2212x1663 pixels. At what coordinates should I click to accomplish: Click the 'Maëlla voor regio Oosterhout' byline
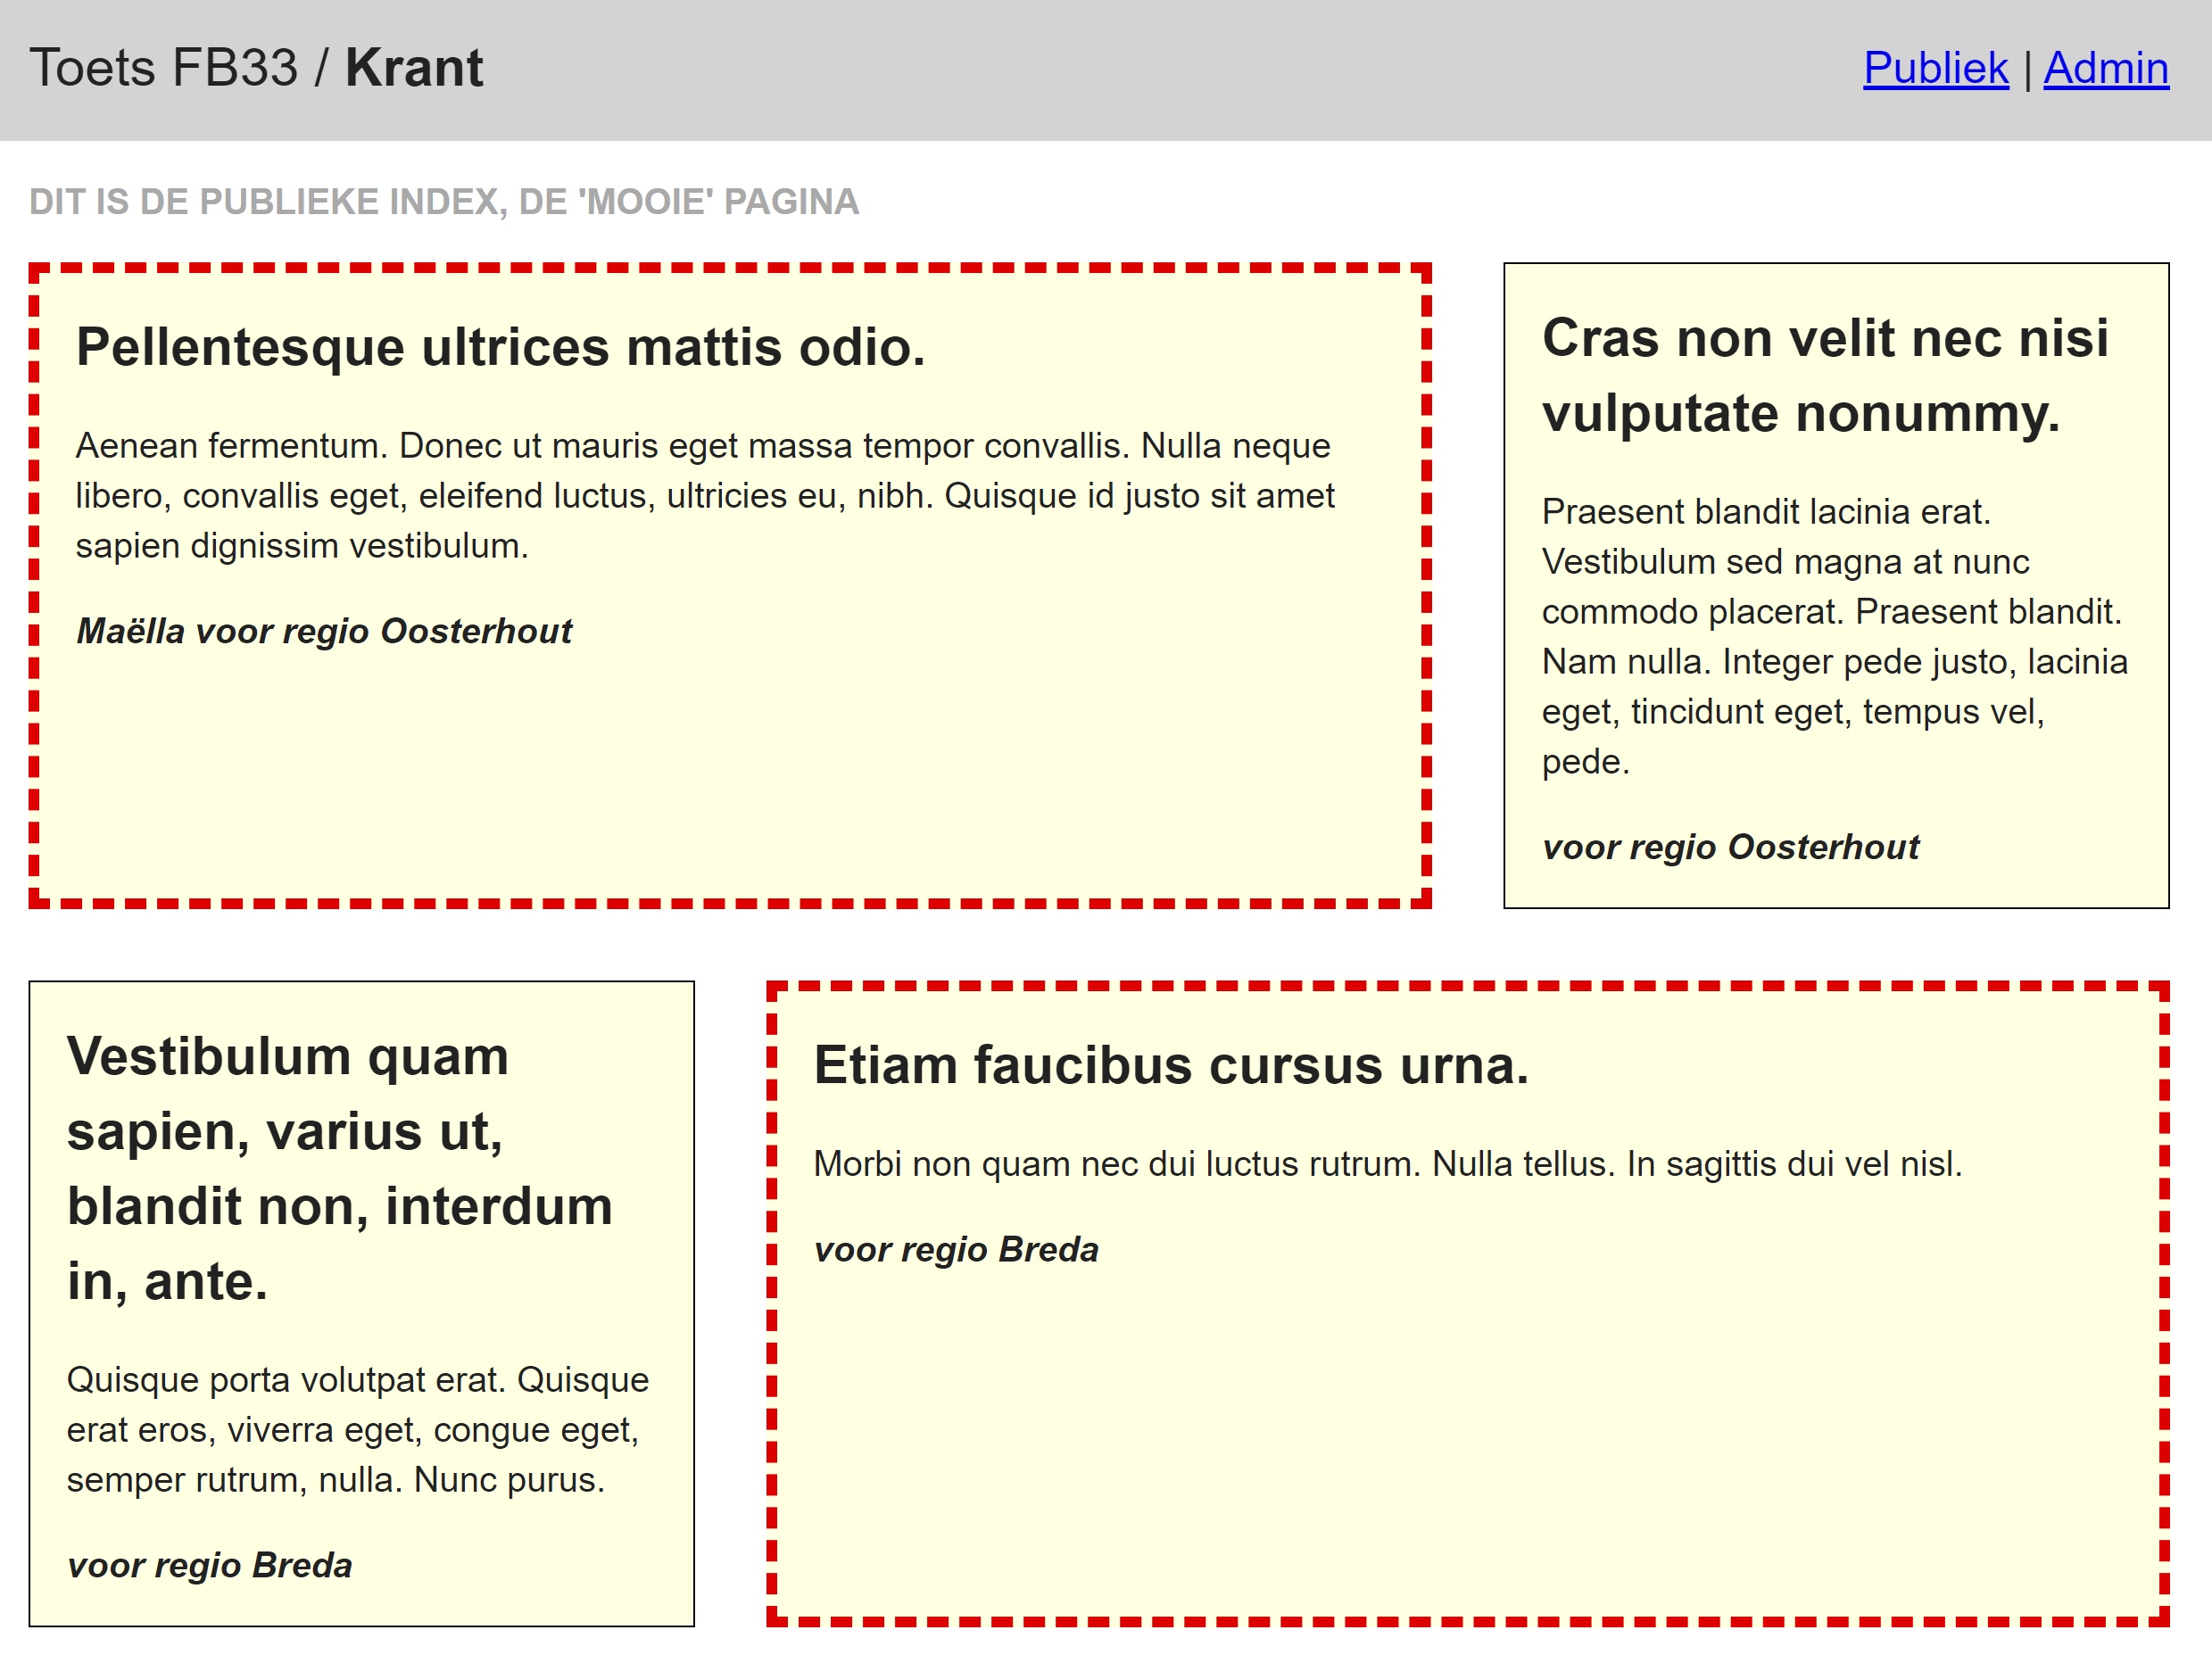coord(324,631)
